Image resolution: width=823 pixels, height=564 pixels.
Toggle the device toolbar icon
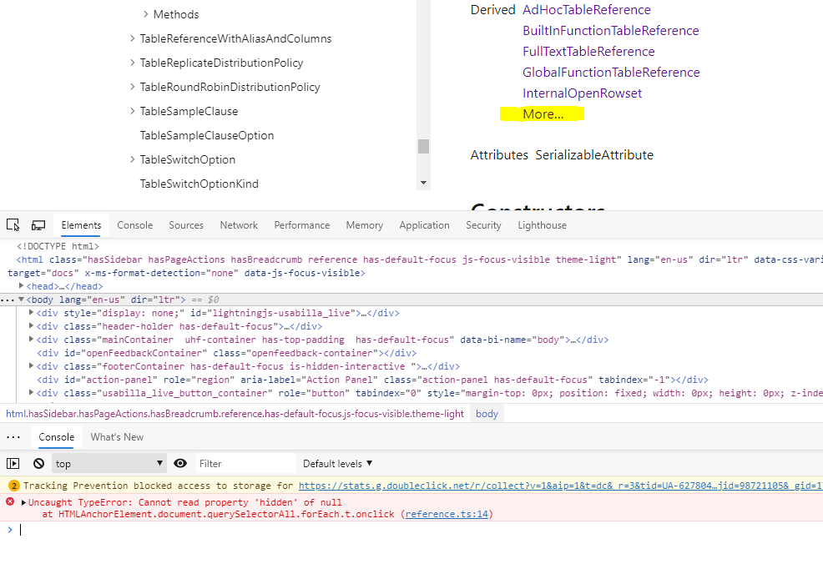[38, 225]
